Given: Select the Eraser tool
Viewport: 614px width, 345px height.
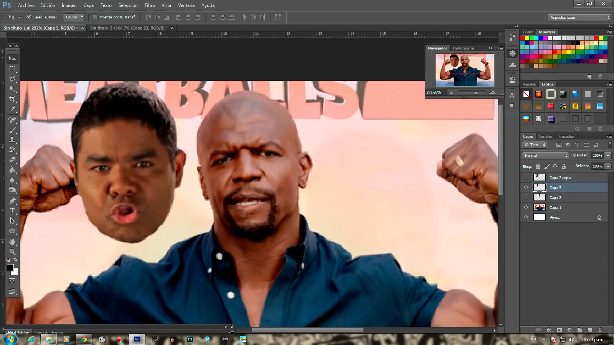Looking at the screenshot, I should (12, 160).
